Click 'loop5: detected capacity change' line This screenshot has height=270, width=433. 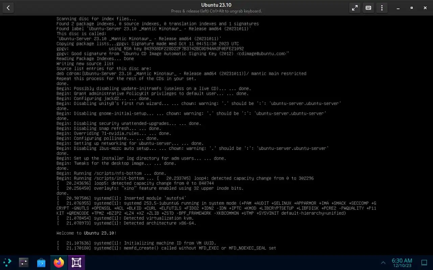pos(135,183)
